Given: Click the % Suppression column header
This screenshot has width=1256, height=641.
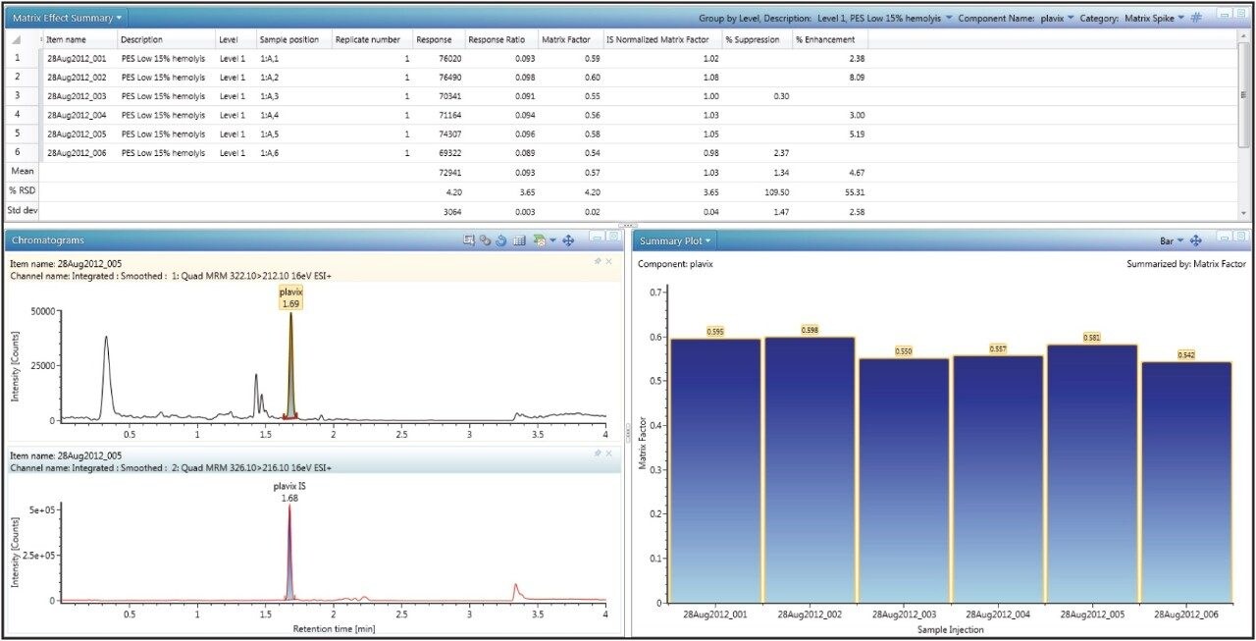Looking at the screenshot, I should (x=757, y=40).
